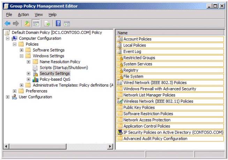
Task: Click the File System locked folder icon
Action: 120,77
